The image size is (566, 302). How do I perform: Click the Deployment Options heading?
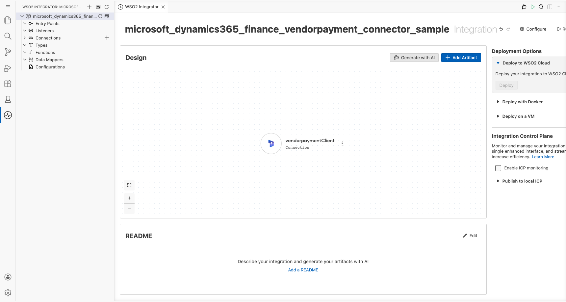pos(517,51)
